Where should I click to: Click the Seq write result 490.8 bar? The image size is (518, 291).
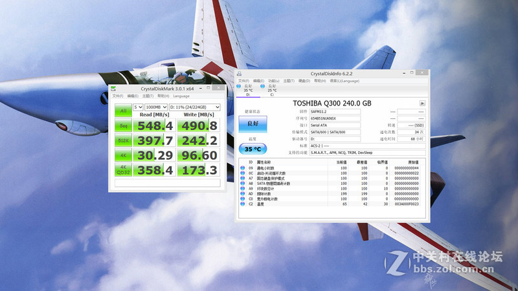coord(199,125)
